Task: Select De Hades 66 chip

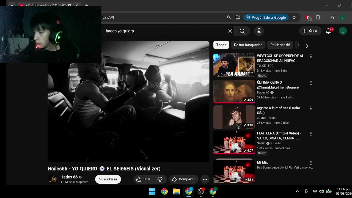Action: [x=280, y=45]
